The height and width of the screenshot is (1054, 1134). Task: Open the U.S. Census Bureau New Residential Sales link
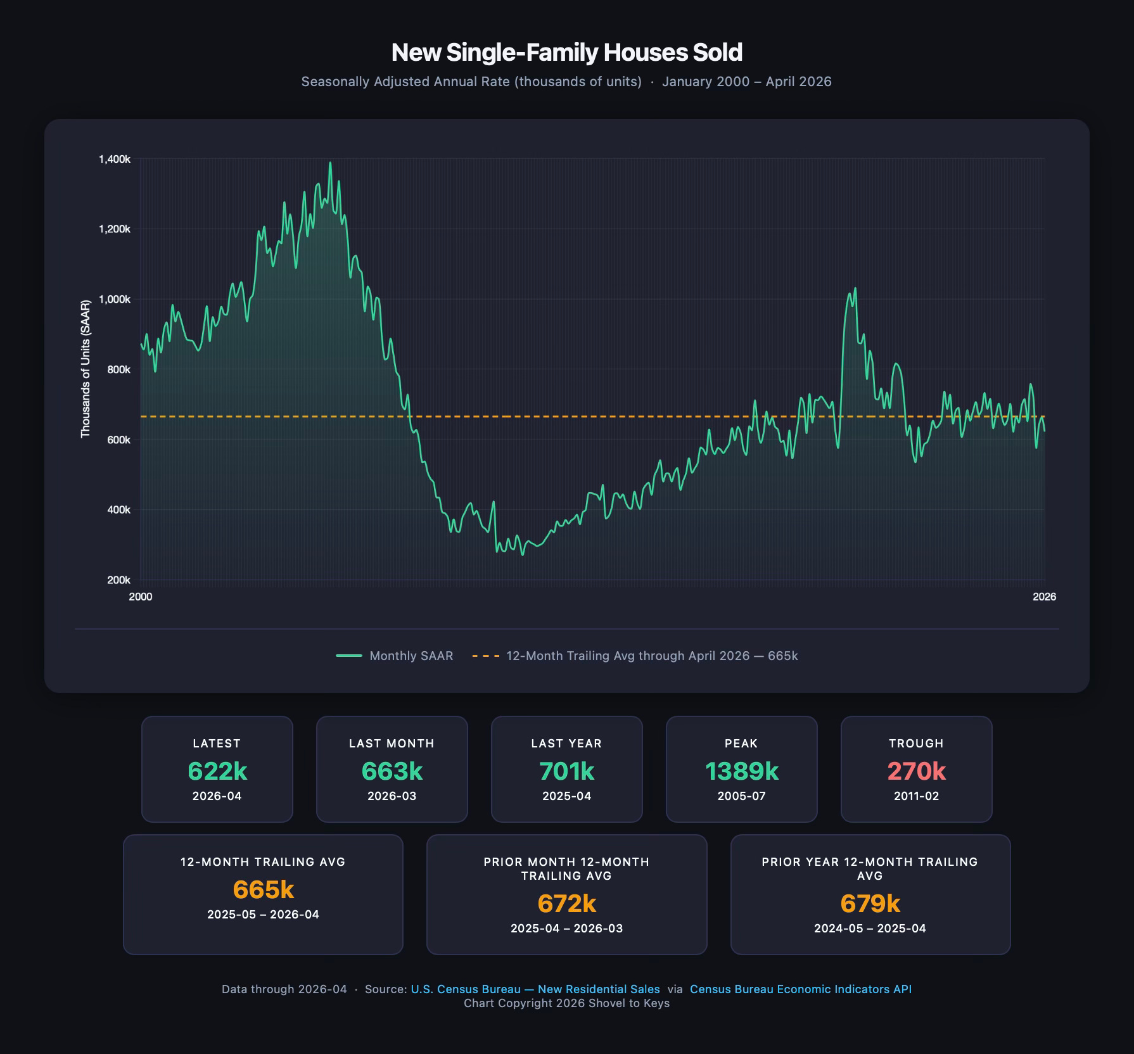point(535,989)
